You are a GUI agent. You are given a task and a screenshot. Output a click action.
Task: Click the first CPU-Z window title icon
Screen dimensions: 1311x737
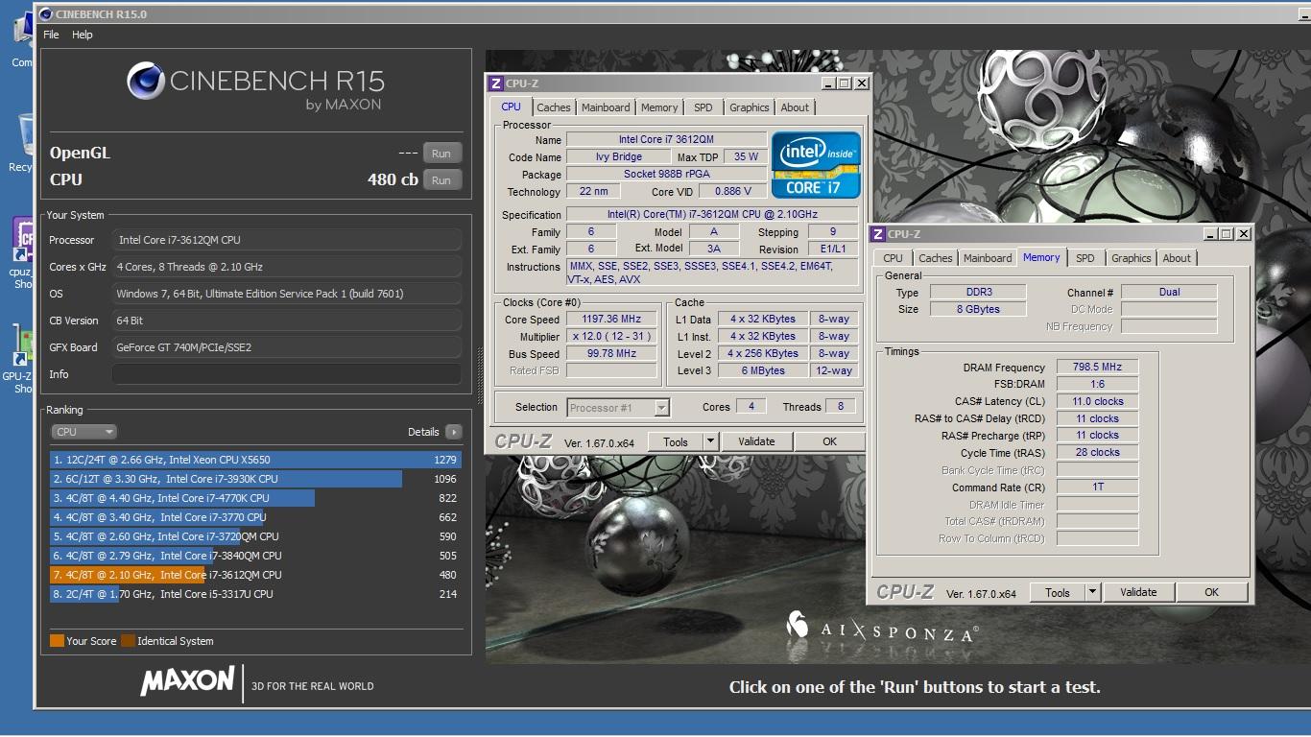pos(496,83)
